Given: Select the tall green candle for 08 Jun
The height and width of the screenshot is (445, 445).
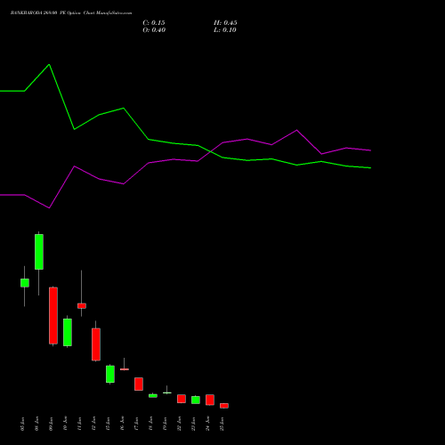Looking at the screenshot, I should [39, 252].
